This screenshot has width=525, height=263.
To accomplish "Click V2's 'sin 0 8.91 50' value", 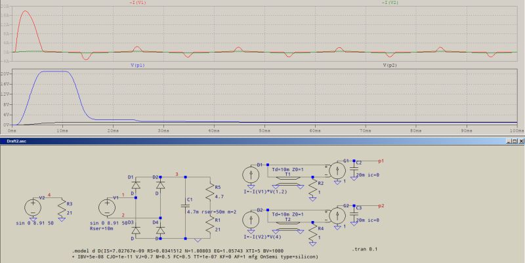I will pyautogui.click(x=35, y=223).
